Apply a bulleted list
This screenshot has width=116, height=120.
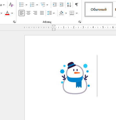(21, 5)
